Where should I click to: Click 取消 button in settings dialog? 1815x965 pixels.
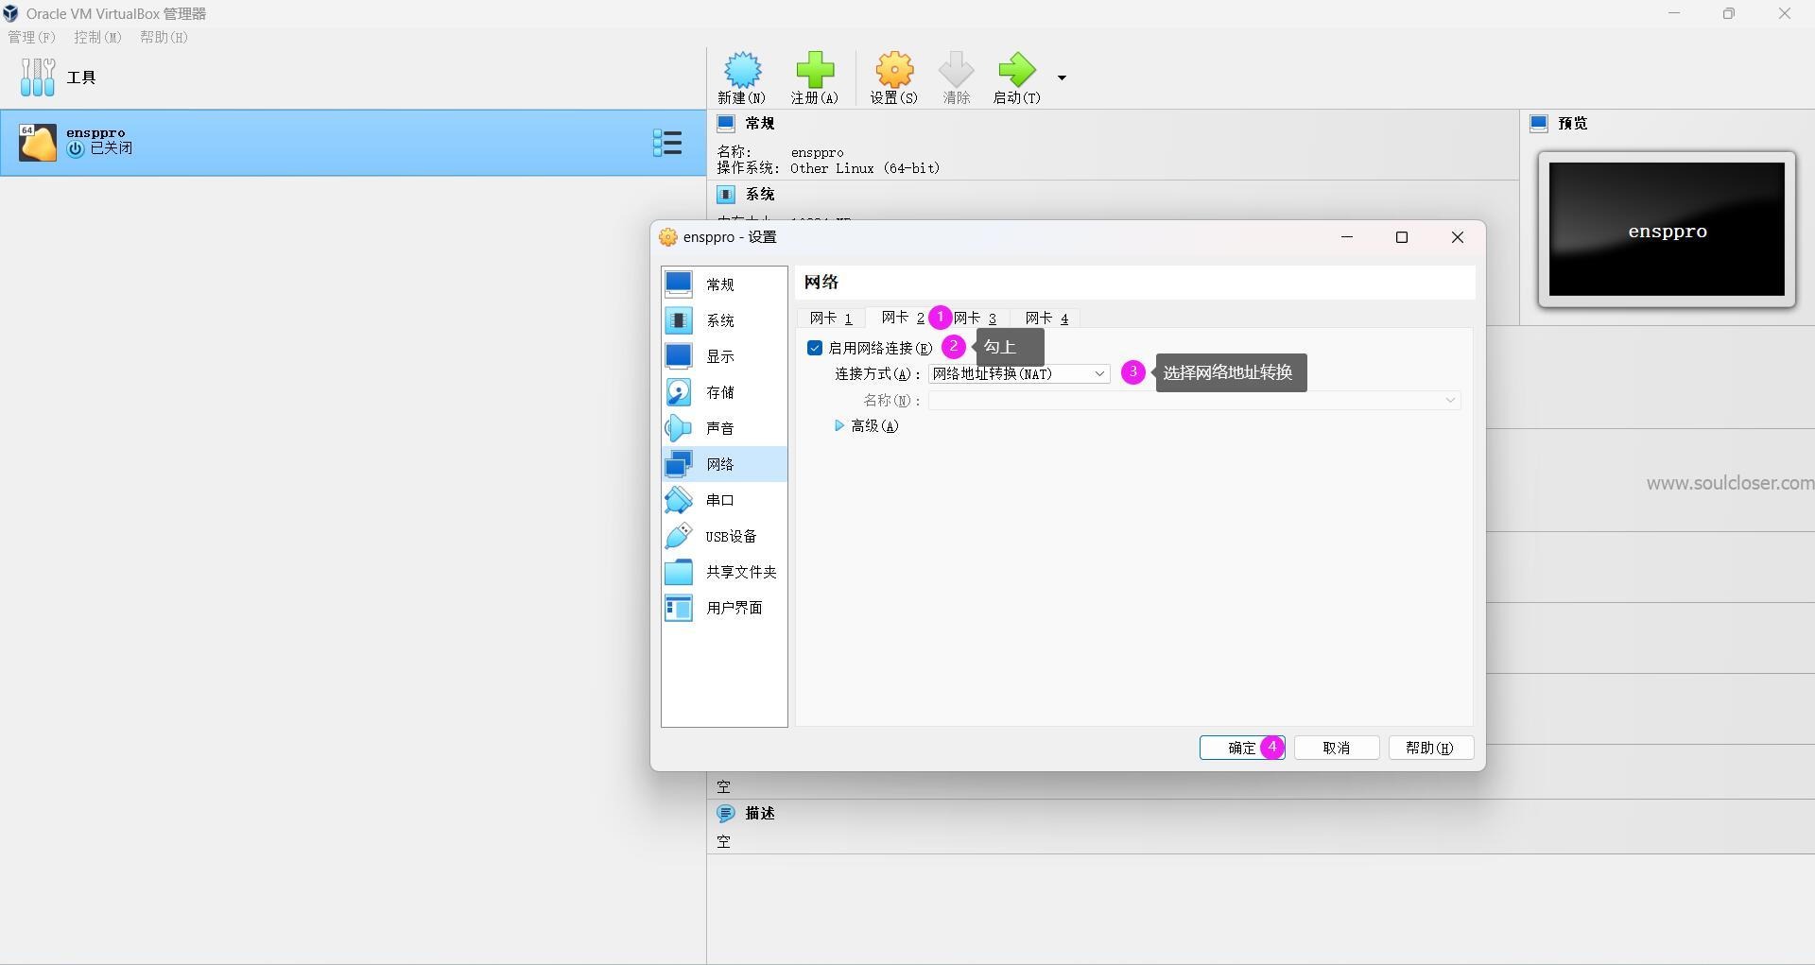[x=1337, y=748]
